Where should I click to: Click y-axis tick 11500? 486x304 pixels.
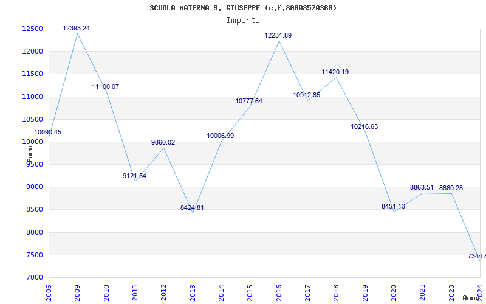coord(32,74)
